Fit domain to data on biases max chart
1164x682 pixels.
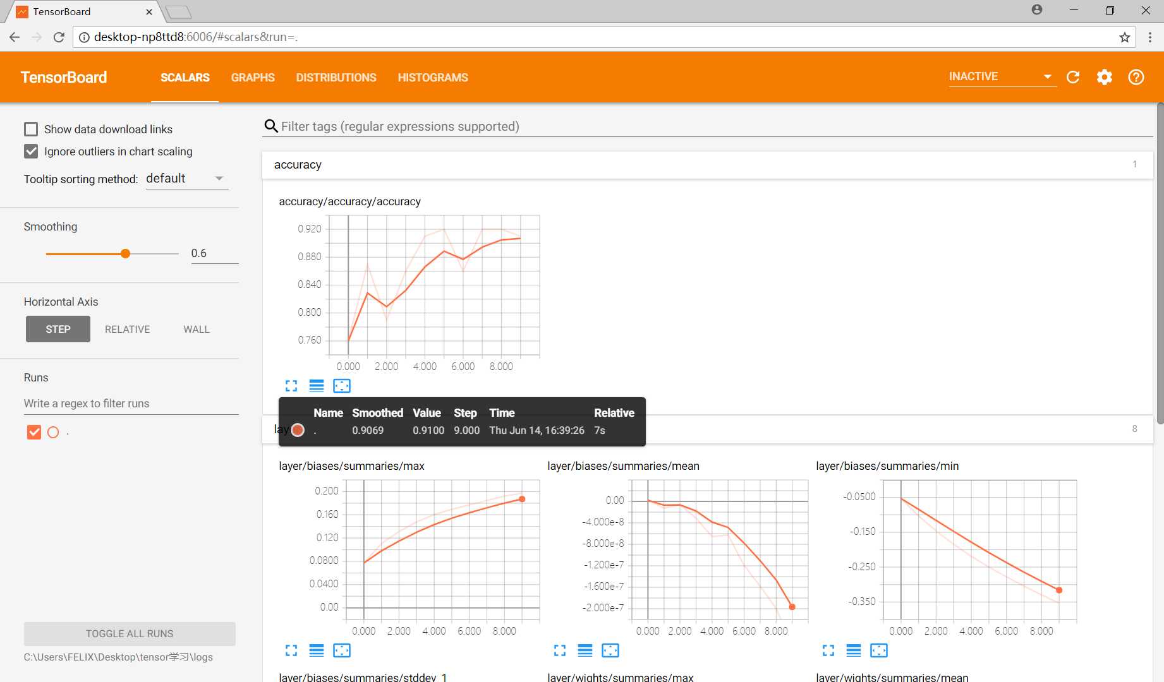coord(342,650)
